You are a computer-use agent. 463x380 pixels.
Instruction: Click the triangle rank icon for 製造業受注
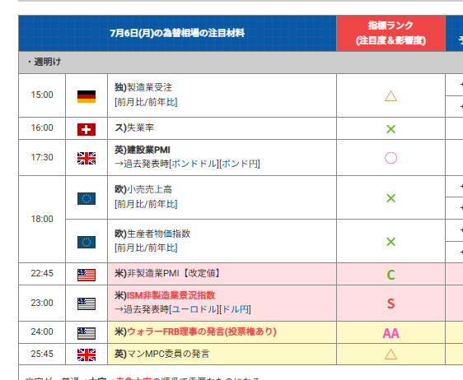391,96
